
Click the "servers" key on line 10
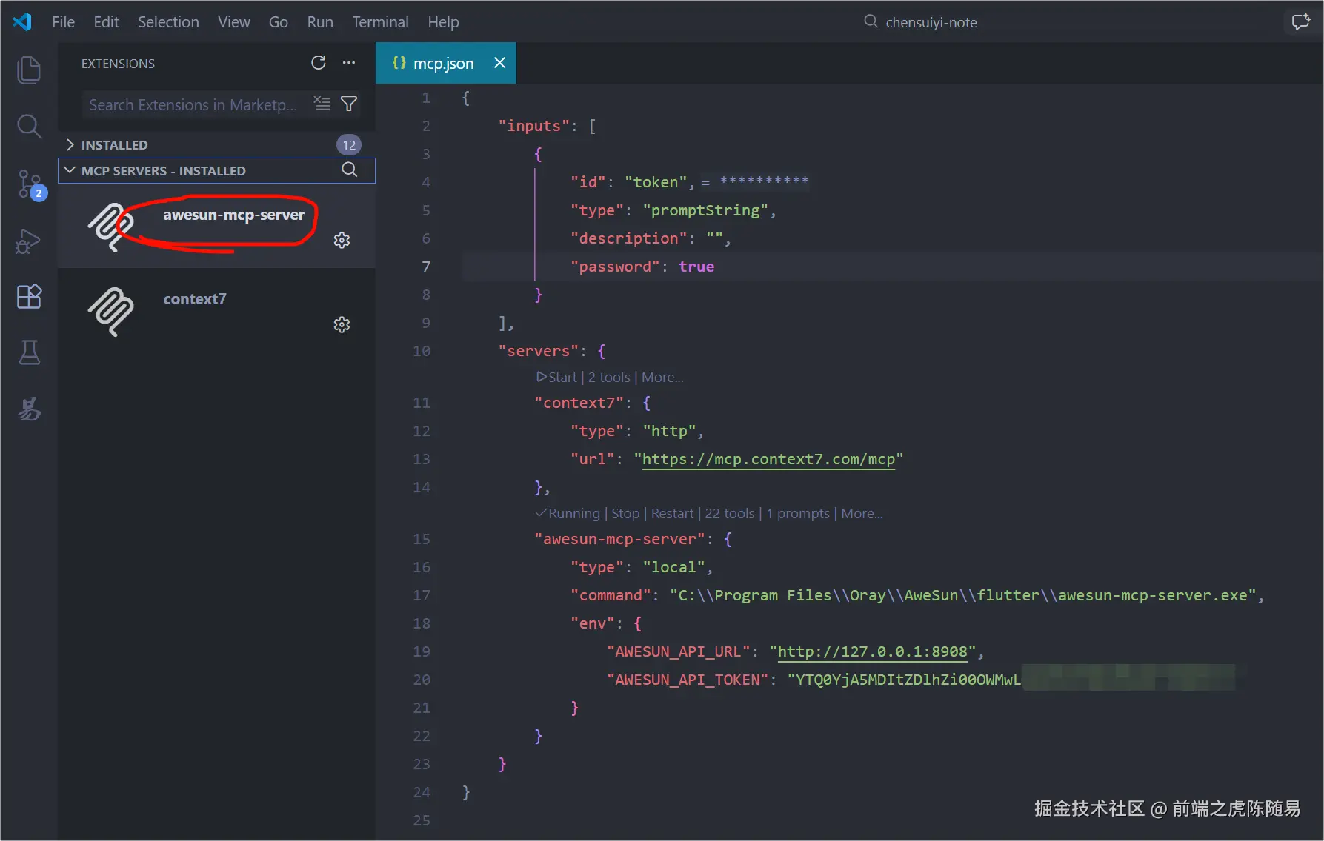538,351
